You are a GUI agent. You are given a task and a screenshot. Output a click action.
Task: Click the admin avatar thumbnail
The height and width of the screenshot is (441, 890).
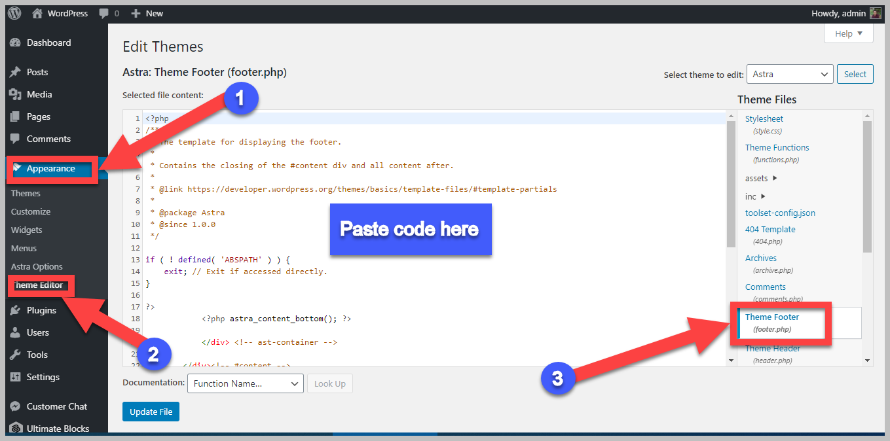coord(876,13)
